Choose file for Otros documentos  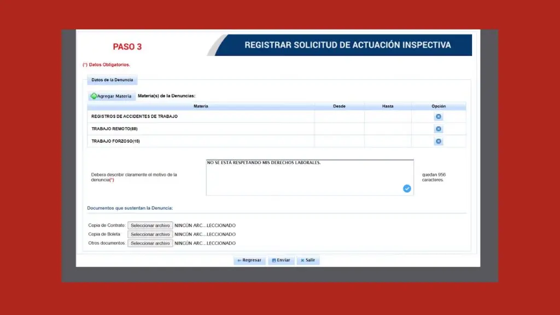click(150, 243)
